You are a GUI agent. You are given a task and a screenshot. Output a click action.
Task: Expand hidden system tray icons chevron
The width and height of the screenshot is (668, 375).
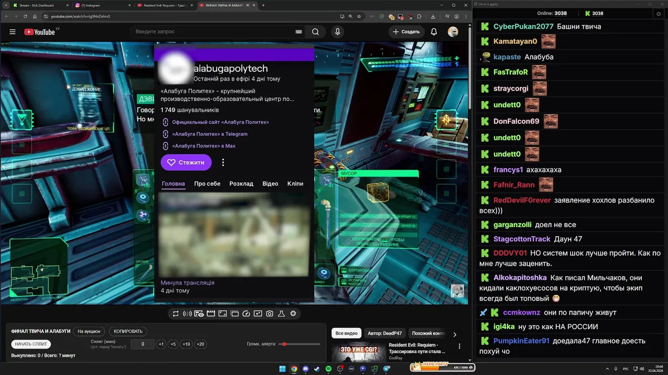[x=607, y=369]
